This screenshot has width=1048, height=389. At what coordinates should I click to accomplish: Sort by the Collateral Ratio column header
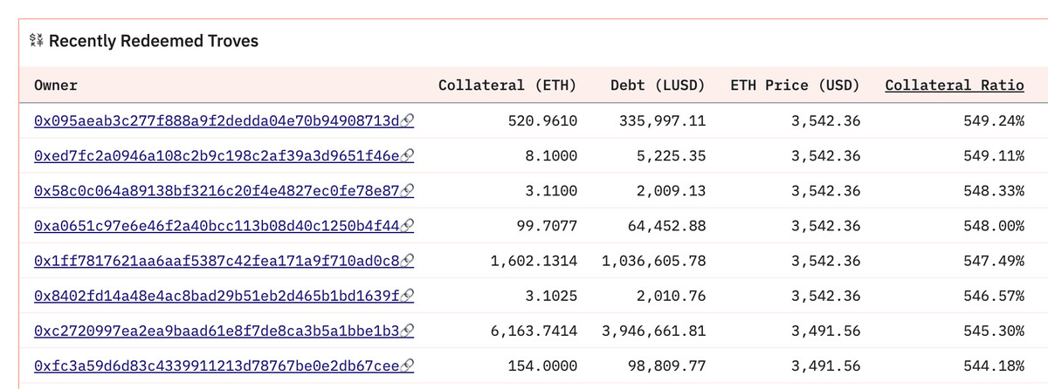coord(955,85)
